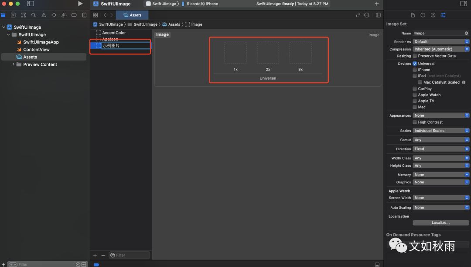Toggle the debug area at bottom right
This screenshot has width=471, height=267.
pos(377,264)
